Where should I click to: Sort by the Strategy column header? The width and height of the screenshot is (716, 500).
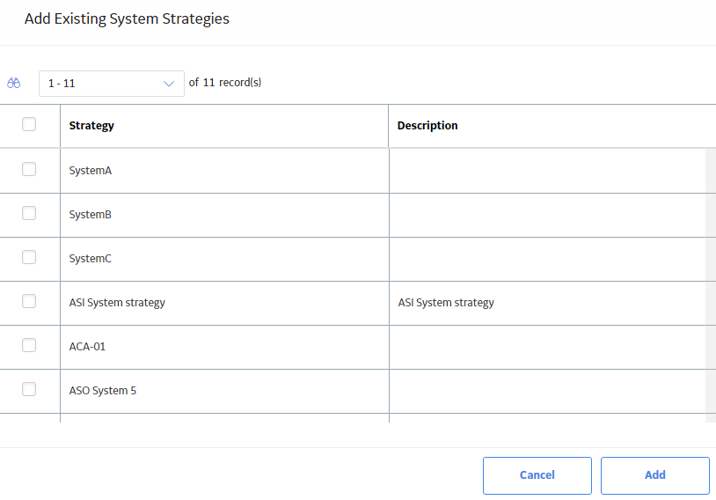point(91,126)
